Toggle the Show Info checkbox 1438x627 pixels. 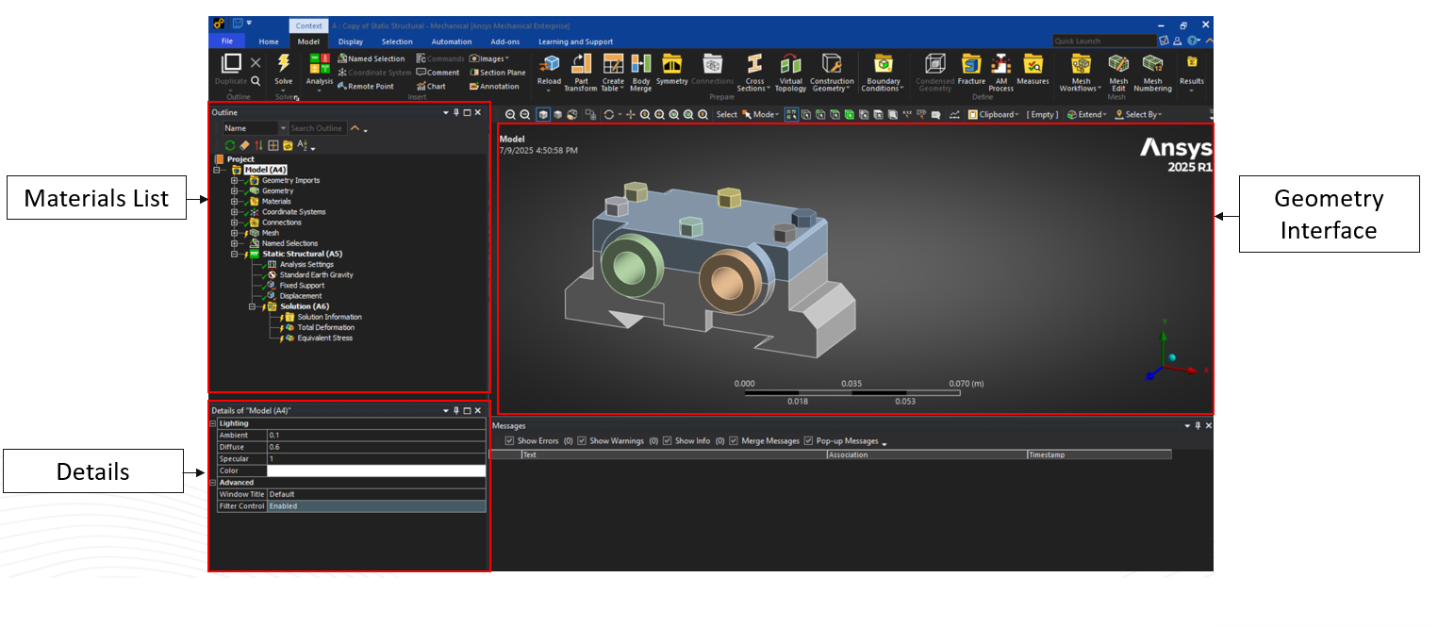point(668,440)
